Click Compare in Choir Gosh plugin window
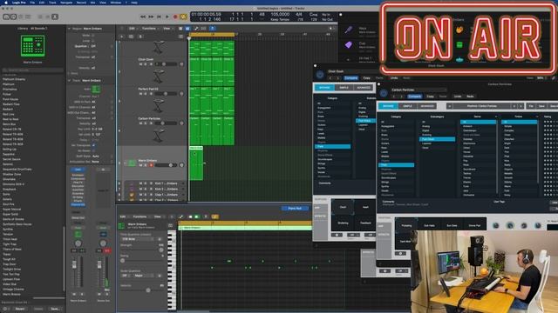 [350, 77]
